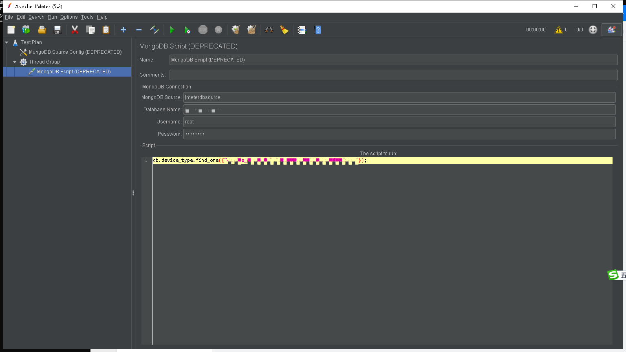Click line number 1 in script gutter
The width and height of the screenshot is (626, 352).
pos(146,161)
